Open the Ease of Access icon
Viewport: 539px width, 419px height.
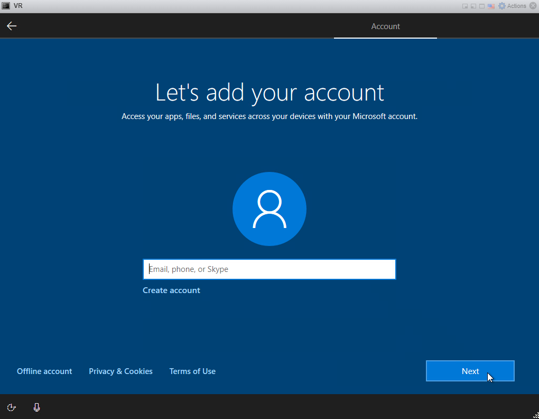(x=11, y=407)
